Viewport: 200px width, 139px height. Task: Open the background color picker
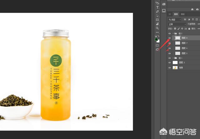(x=158, y=41)
